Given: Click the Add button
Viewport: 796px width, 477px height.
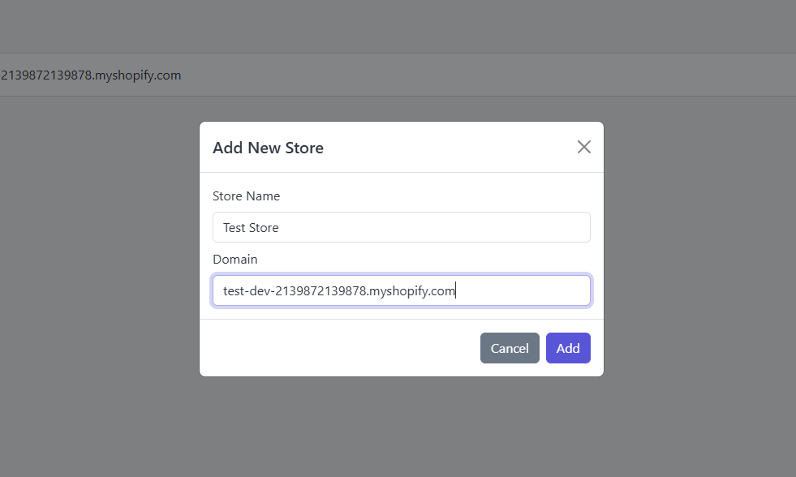Looking at the screenshot, I should (x=568, y=348).
